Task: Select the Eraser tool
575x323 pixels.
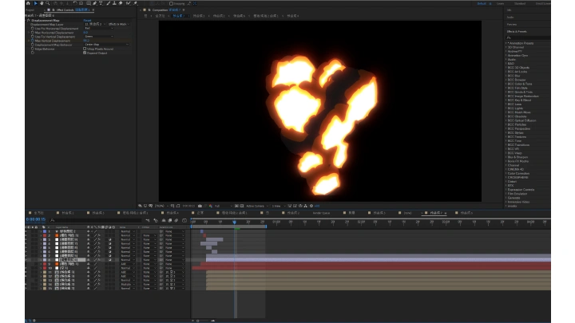Action: (121, 3)
